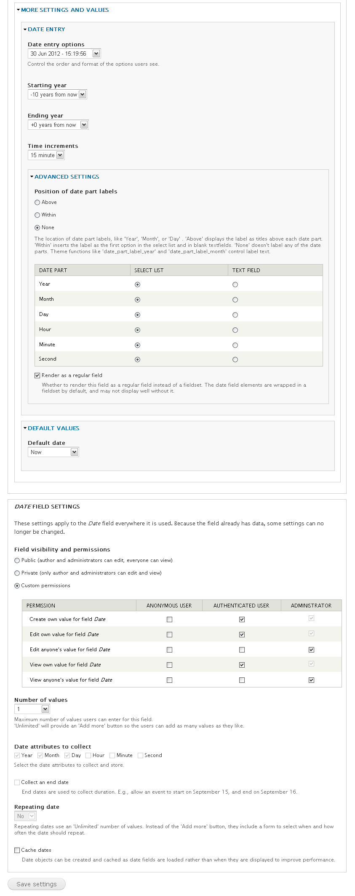355x896 pixels.
Task: Click the Save settings button
Action: (x=36, y=884)
